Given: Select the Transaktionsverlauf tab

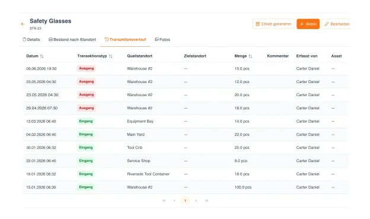Looking at the screenshot, I should point(125,39).
